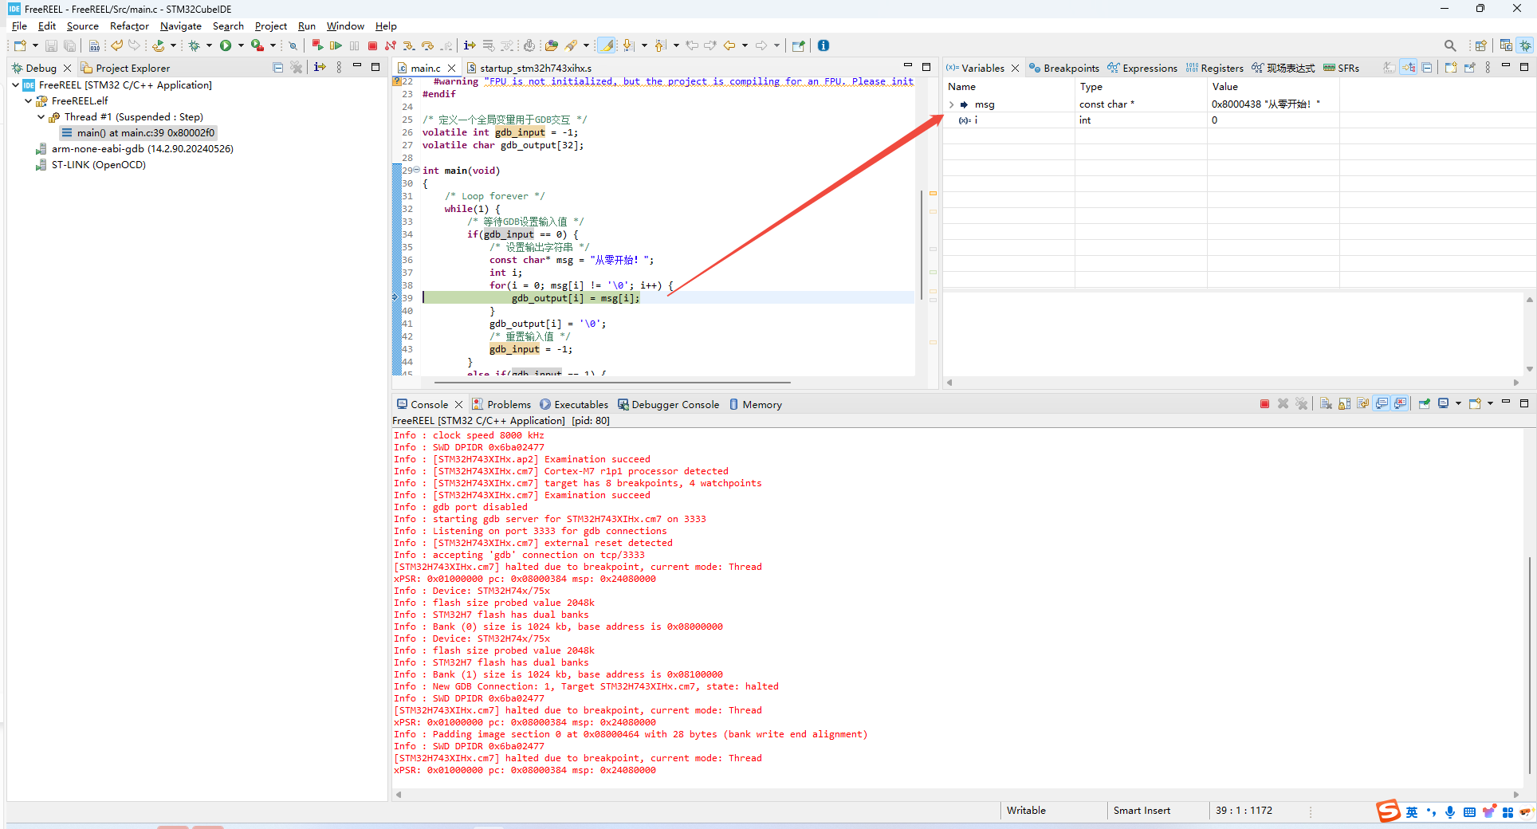Image resolution: width=1537 pixels, height=829 pixels.
Task: Select main() at main.c:39 stack frame
Action: click(x=145, y=133)
